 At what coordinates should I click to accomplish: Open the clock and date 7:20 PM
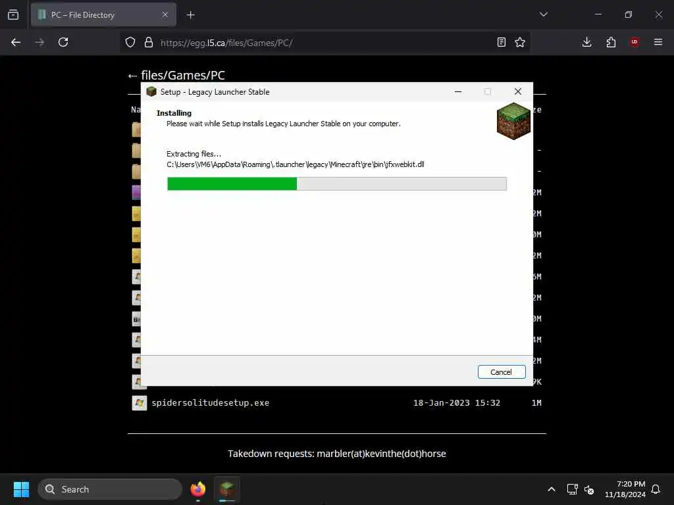[x=625, y=489]
